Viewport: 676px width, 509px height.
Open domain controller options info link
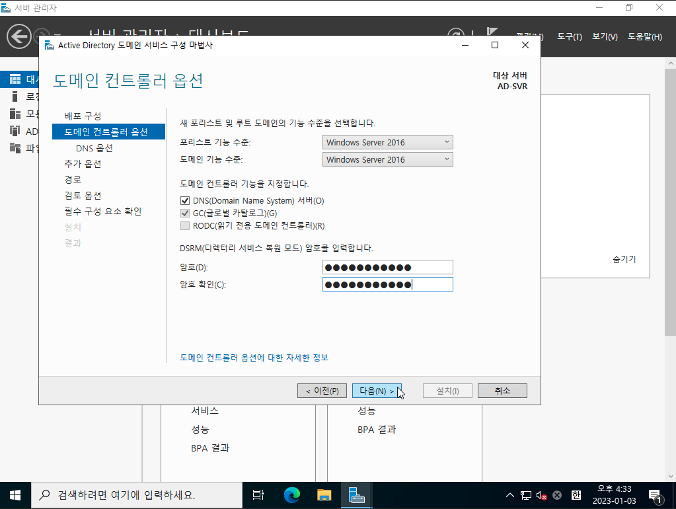click(x=254, y=358)
